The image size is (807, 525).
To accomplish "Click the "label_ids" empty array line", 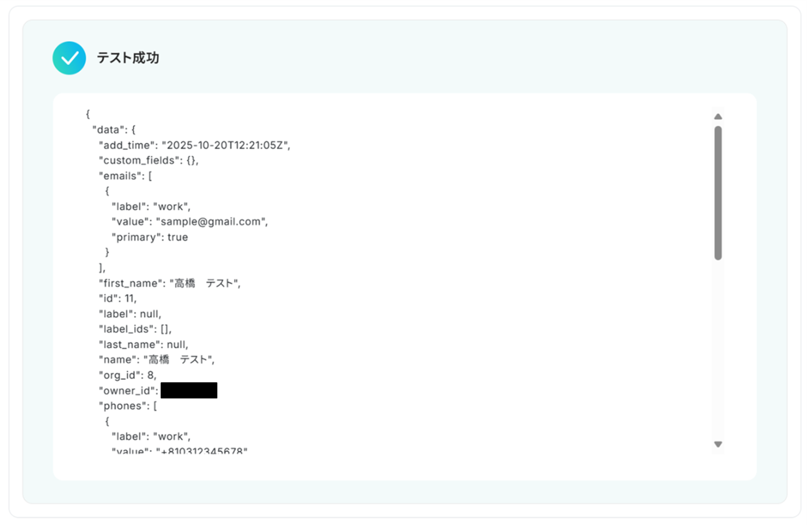I will click(135, 329).
